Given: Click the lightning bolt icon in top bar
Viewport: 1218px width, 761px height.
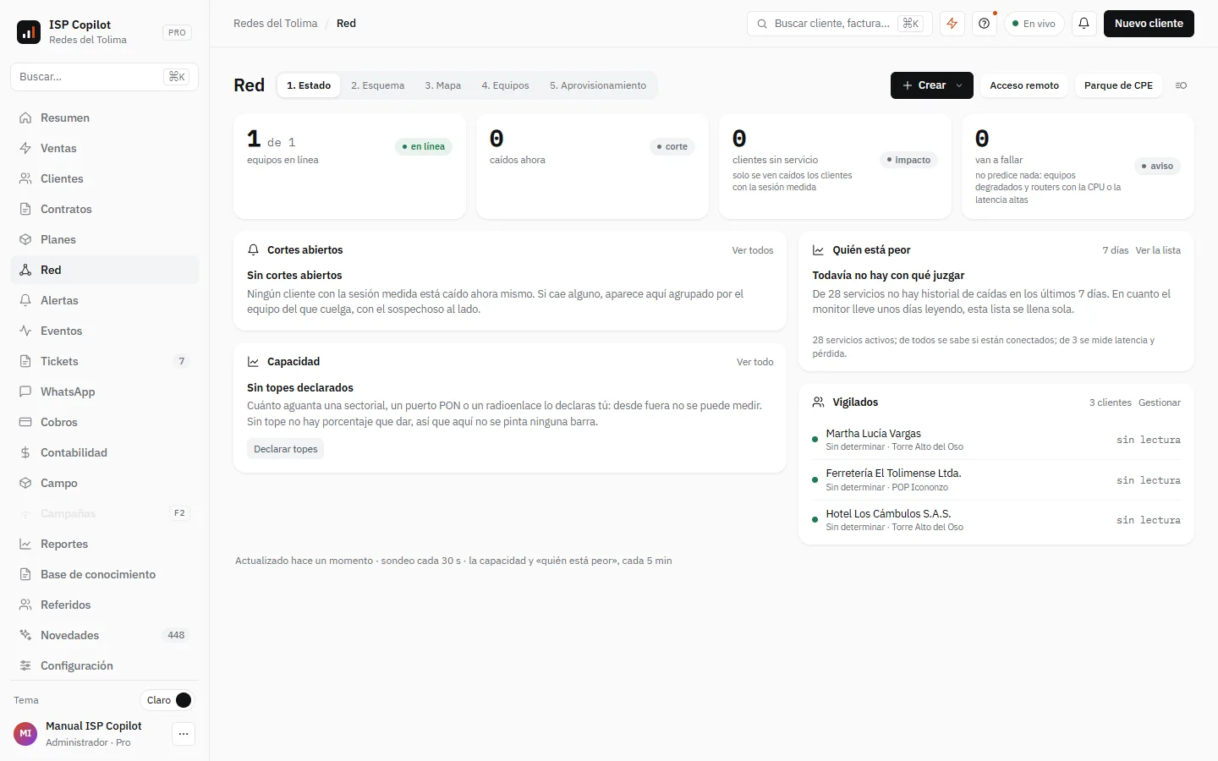Looking at the screenshot, I should (x=952, y=24).
